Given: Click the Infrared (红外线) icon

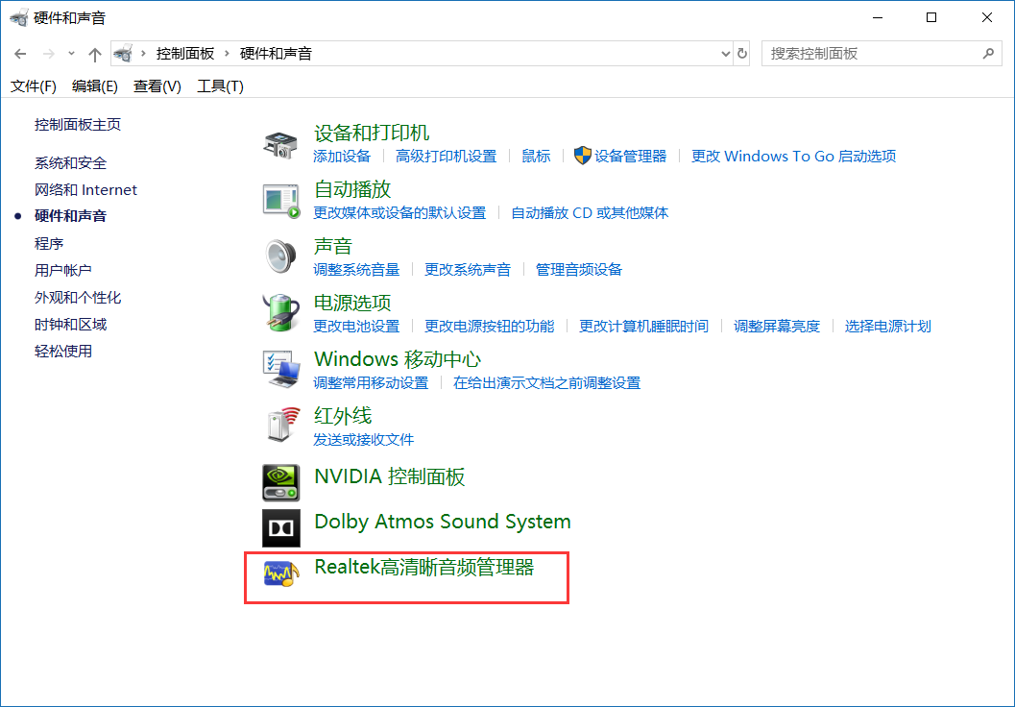Looking at the screenshot, I should [x=283, y=426].
